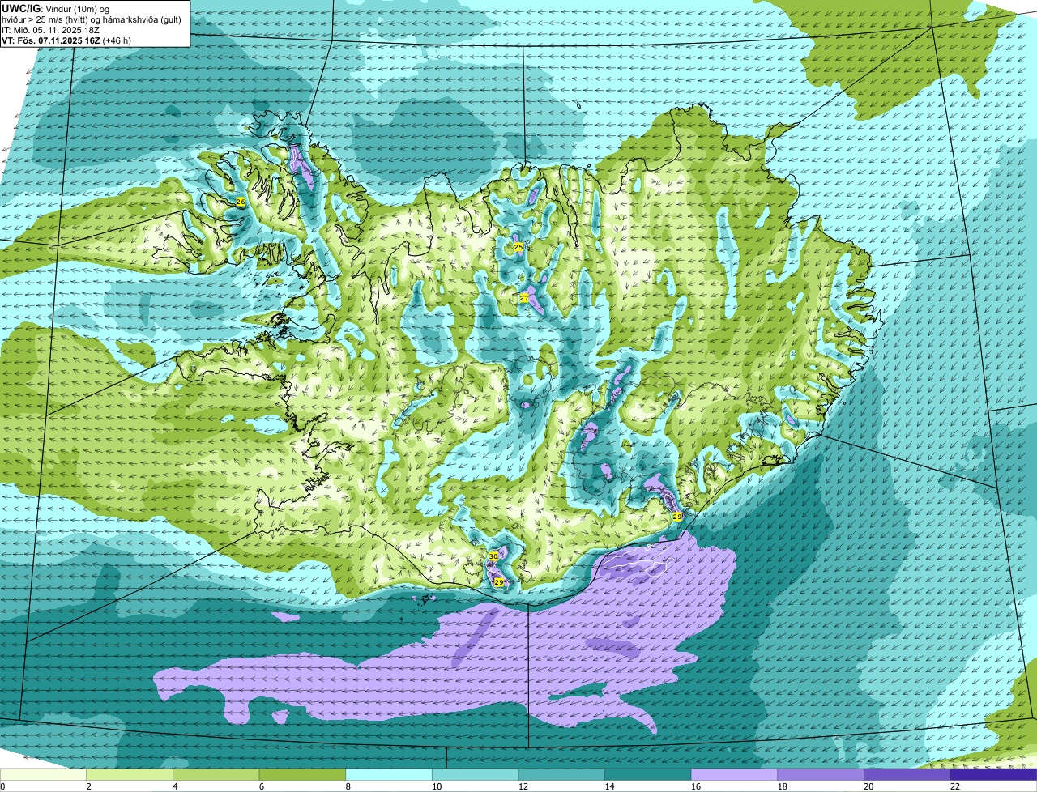The height and width of the screenshot is (792, 1037).
Task: Click the legend scale value 0
Action: coord(2,786)
